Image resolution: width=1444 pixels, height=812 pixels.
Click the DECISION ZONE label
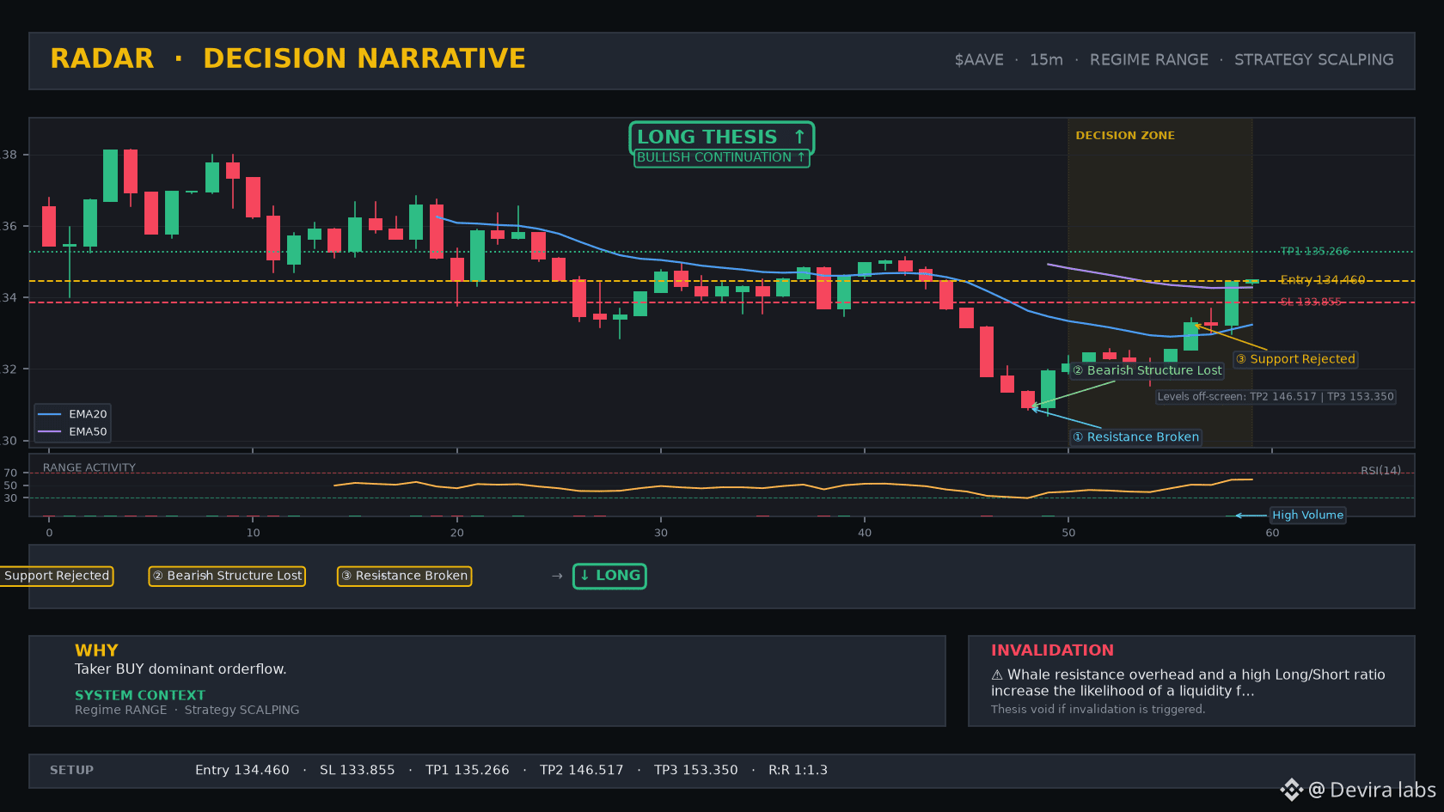1124,136
